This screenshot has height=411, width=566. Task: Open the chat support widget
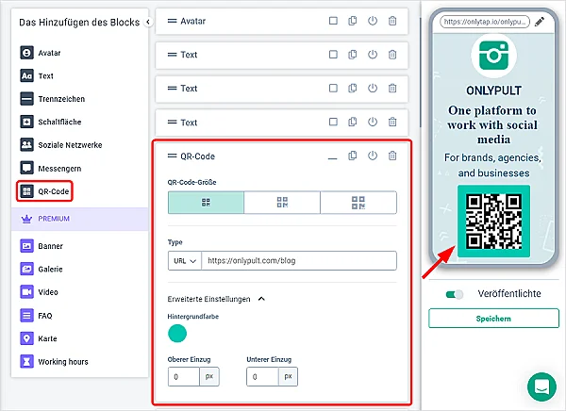coord(541,386)
